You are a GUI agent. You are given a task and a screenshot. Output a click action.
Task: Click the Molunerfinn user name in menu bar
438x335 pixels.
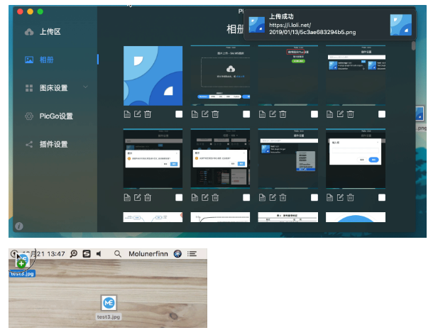point(148,254)
